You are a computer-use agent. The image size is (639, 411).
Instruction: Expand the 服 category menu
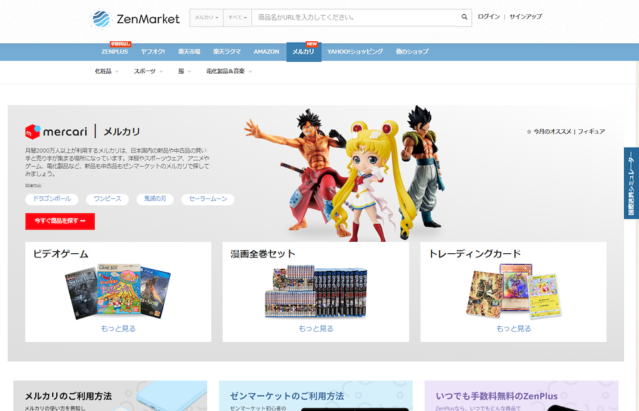[184, 71]
